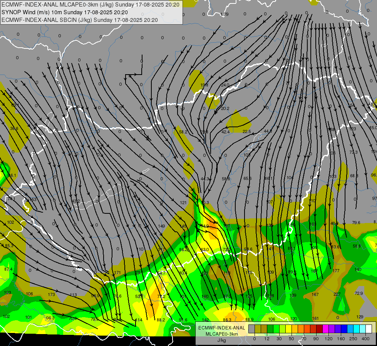The width and height of the screenshot is (377, 346).
Task: Click the legend scale value 120
Action: pos(328,339)
